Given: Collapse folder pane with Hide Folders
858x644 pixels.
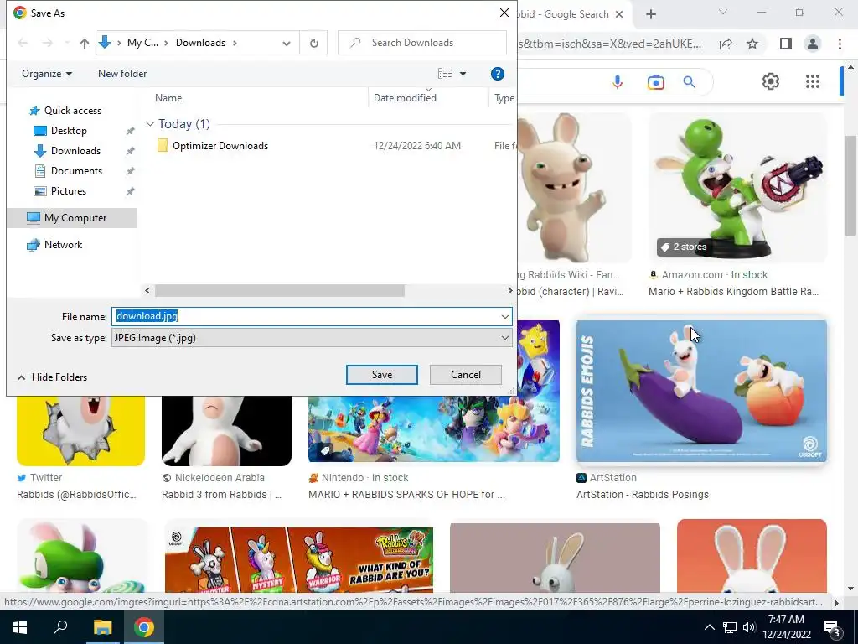Looking at the screenshot, I should tap(52, 377).
